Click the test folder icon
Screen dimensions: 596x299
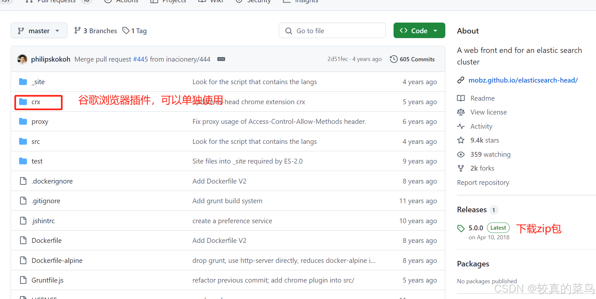click(x=23, y=161)
